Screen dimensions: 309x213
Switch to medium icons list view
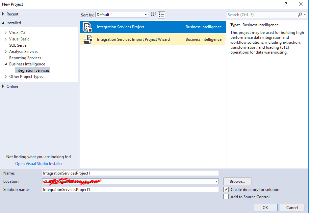pyautogui.click(x=162, y=15)
